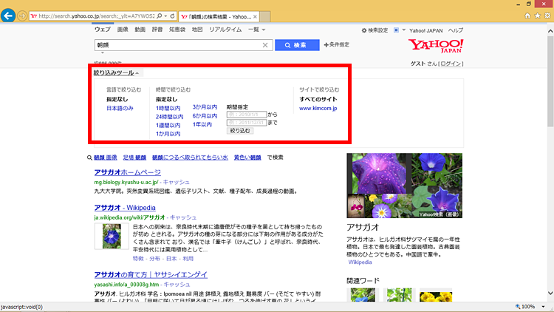The height and width of the screenshot is (312, 554).
Task: Click the 絞り込む filter button
Action: [240, 130]
